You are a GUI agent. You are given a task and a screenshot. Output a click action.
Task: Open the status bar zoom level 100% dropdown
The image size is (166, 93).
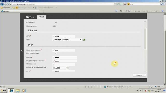163,87
